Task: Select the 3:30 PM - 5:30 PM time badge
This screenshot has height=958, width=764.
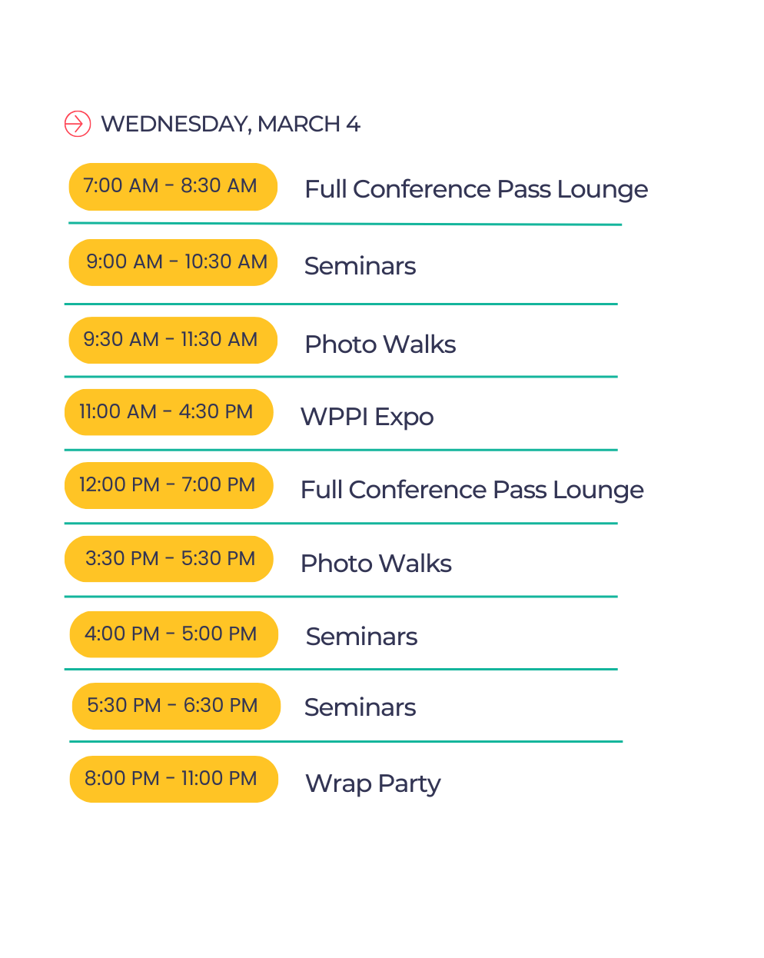Action: coord(168,559)
